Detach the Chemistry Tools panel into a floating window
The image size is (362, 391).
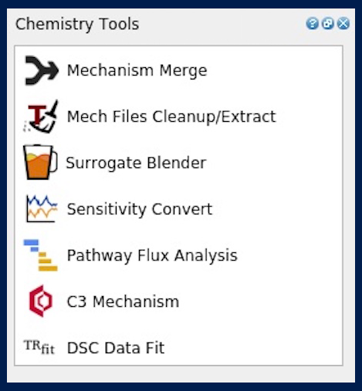coord(328,24)
